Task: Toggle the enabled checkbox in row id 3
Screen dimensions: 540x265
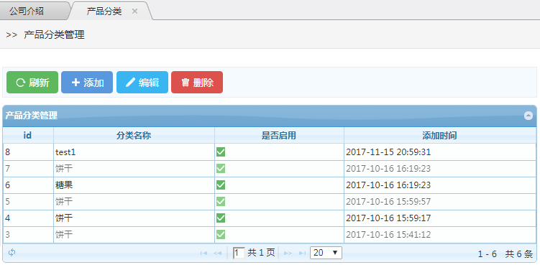Action: [x=221, y=235]
